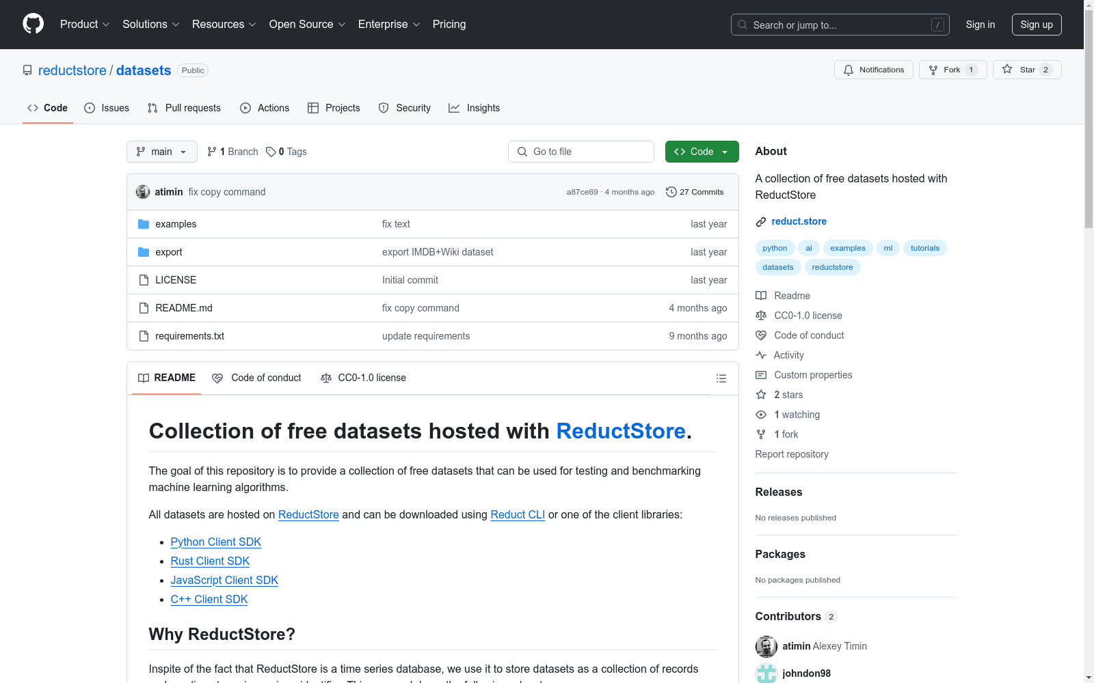Open the README outline list icon
The image size is (1094, 683).
click(x=721, y=378)
